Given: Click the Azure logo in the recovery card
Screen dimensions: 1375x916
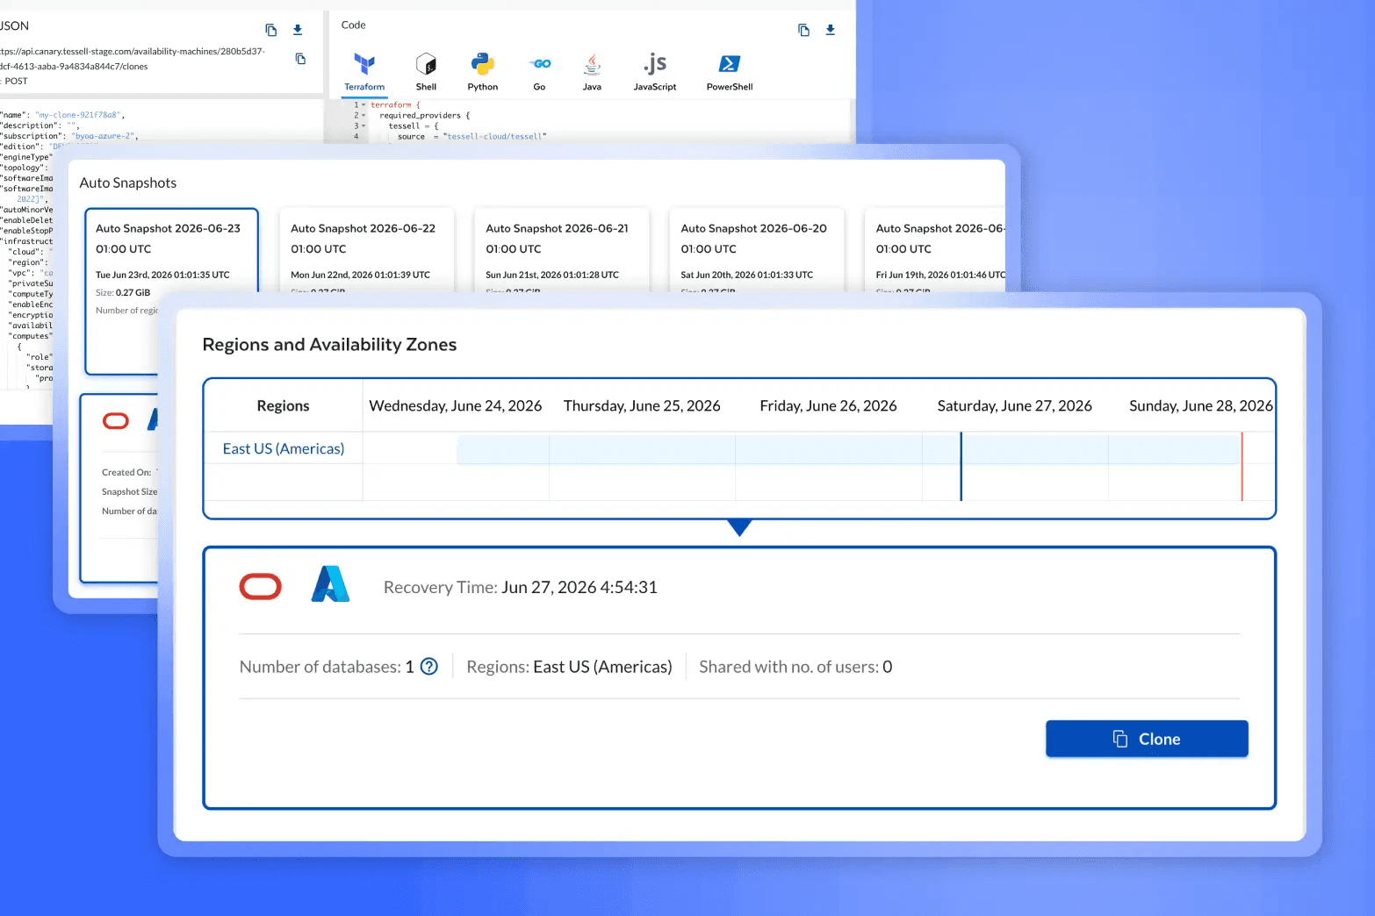Looking at the screenshot, I should (x=330, y=584).
